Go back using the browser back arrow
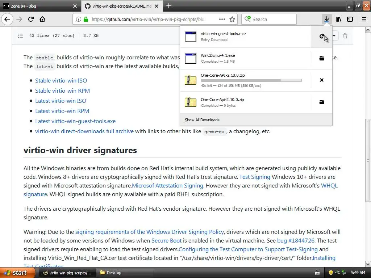 [x=7, y=19]
